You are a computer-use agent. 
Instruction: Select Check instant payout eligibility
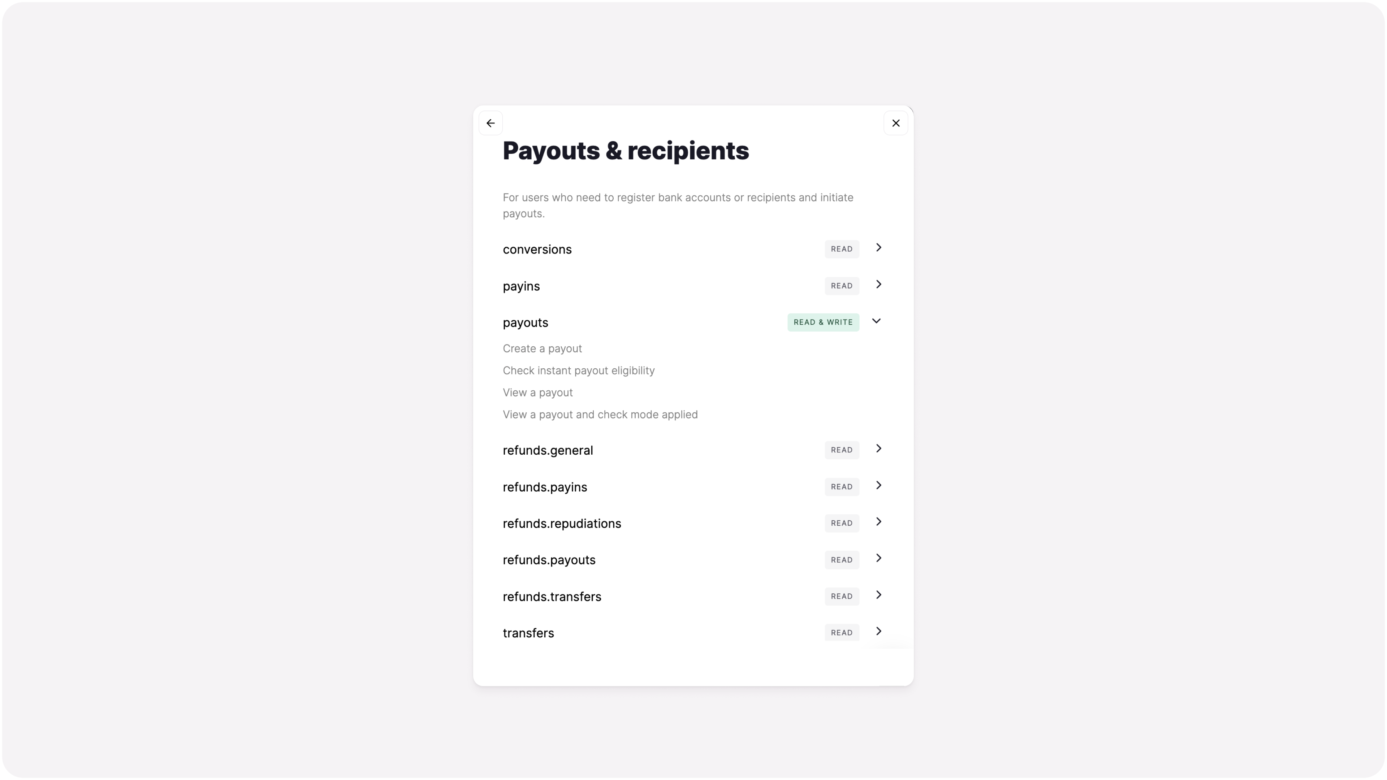point(578,370)
